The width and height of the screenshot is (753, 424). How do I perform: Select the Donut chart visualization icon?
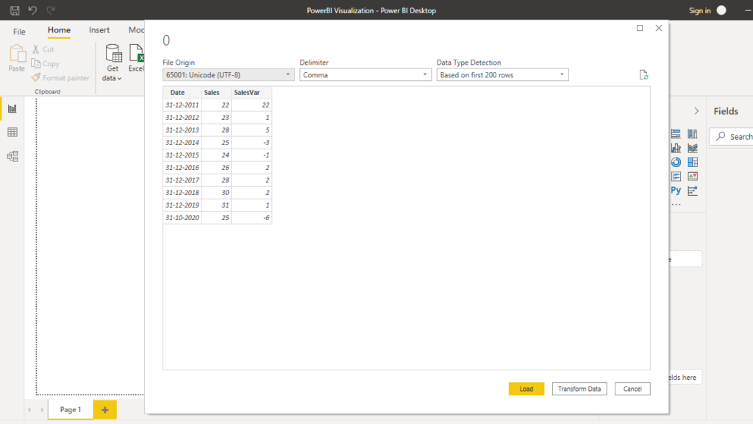[676, 162]
